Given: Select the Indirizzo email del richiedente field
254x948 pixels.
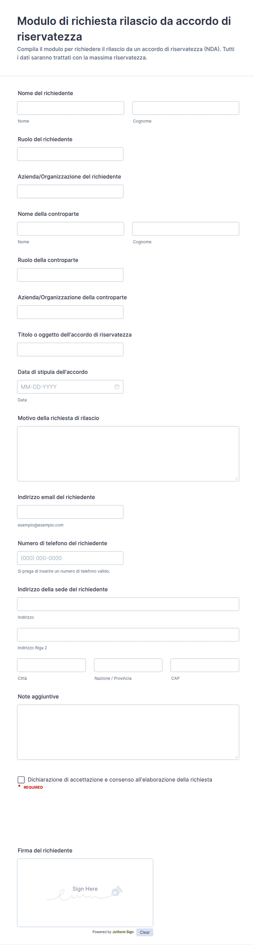Looking at the screenshot, I should point(70,512).
